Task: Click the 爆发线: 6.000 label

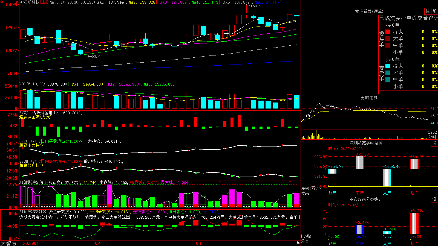Action: pyautogui.click(x=175, y=183)
